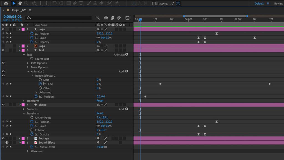Collapse the Range Selector 1 group
This screenshot has width=284, height=160.
point(32,76)
